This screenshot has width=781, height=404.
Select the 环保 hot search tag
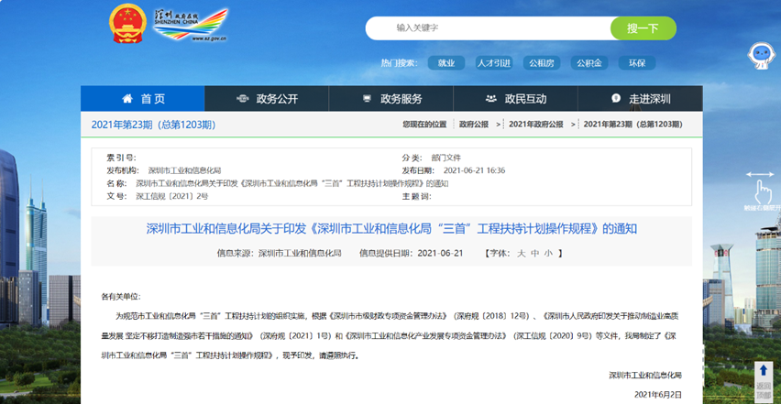coord(637,63)
